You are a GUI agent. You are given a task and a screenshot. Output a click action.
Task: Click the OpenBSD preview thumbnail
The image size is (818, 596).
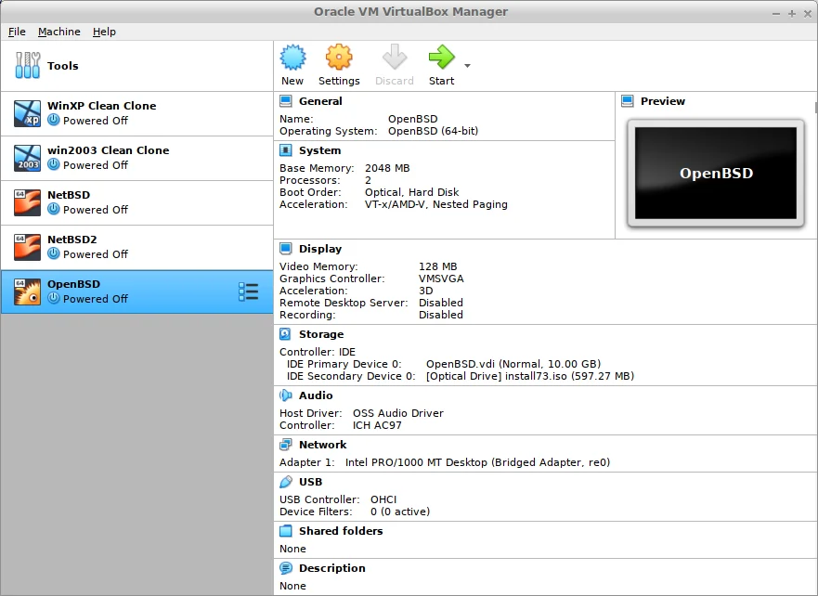coord(715,173)
